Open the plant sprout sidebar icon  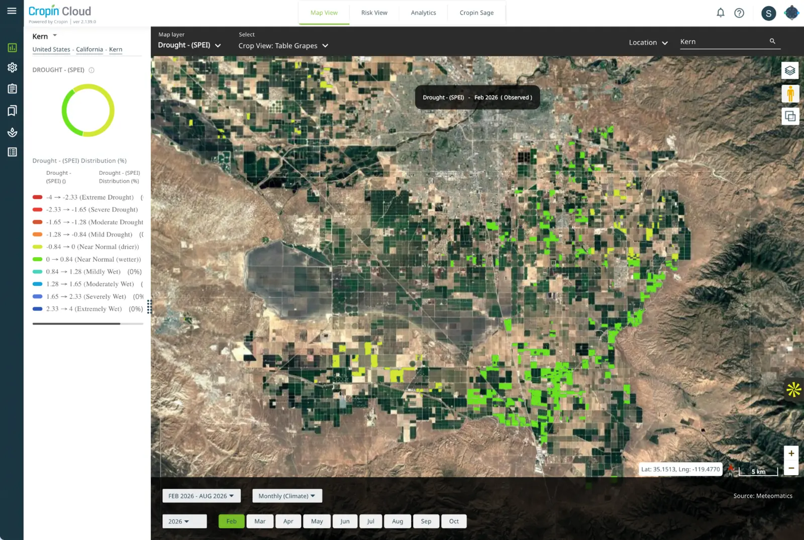click(12, 132)
